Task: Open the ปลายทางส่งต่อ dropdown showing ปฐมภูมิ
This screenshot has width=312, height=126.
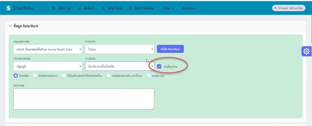Action: [48, 66]
